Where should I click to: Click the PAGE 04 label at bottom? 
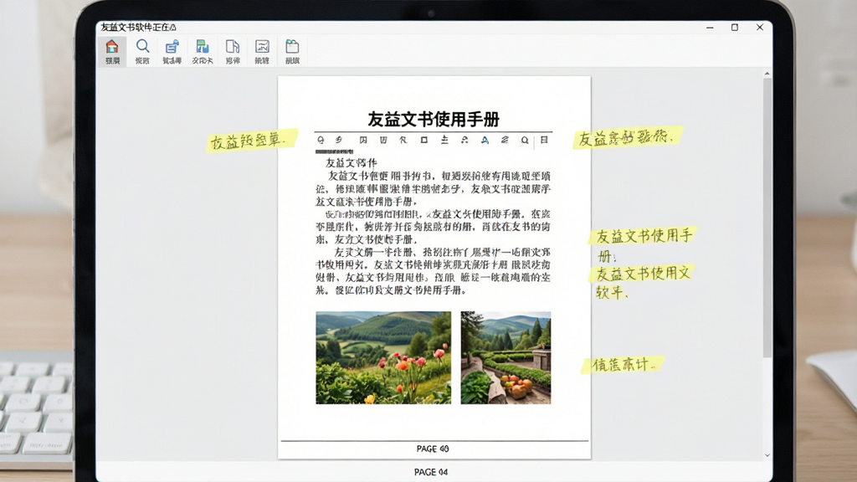(x=431, y=472)
